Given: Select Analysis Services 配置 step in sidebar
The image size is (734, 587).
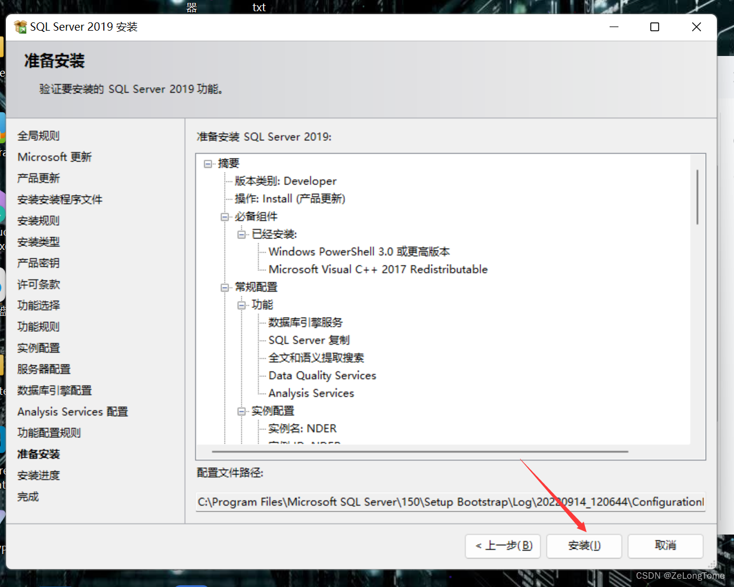Looking at the screenshot, I should [73, 411].
